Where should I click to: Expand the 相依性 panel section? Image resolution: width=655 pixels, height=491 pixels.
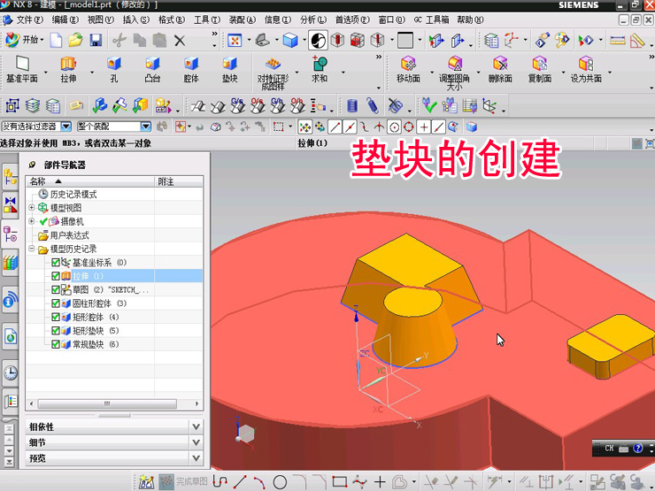pyautogui.click(x=196, y=426)
